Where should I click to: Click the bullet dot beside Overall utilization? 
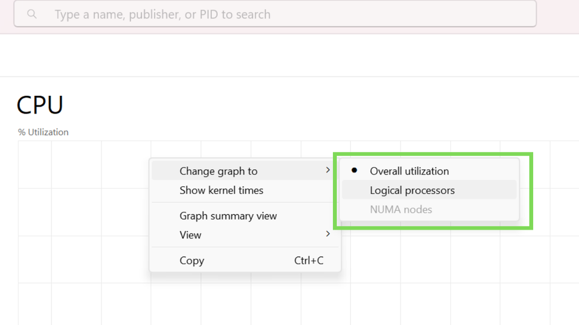[x=354, y=170]
